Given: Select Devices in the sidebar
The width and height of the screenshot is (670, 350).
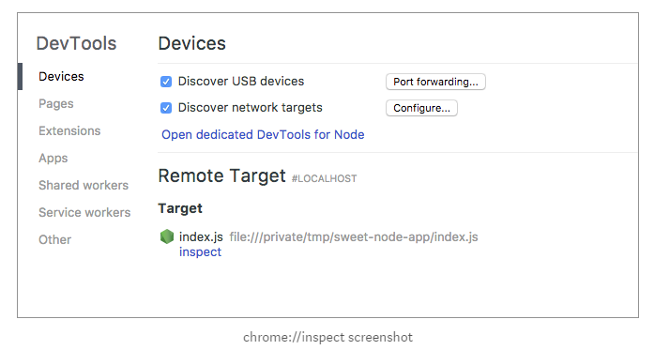Looking at the screenshot, I should coord(61,77).
